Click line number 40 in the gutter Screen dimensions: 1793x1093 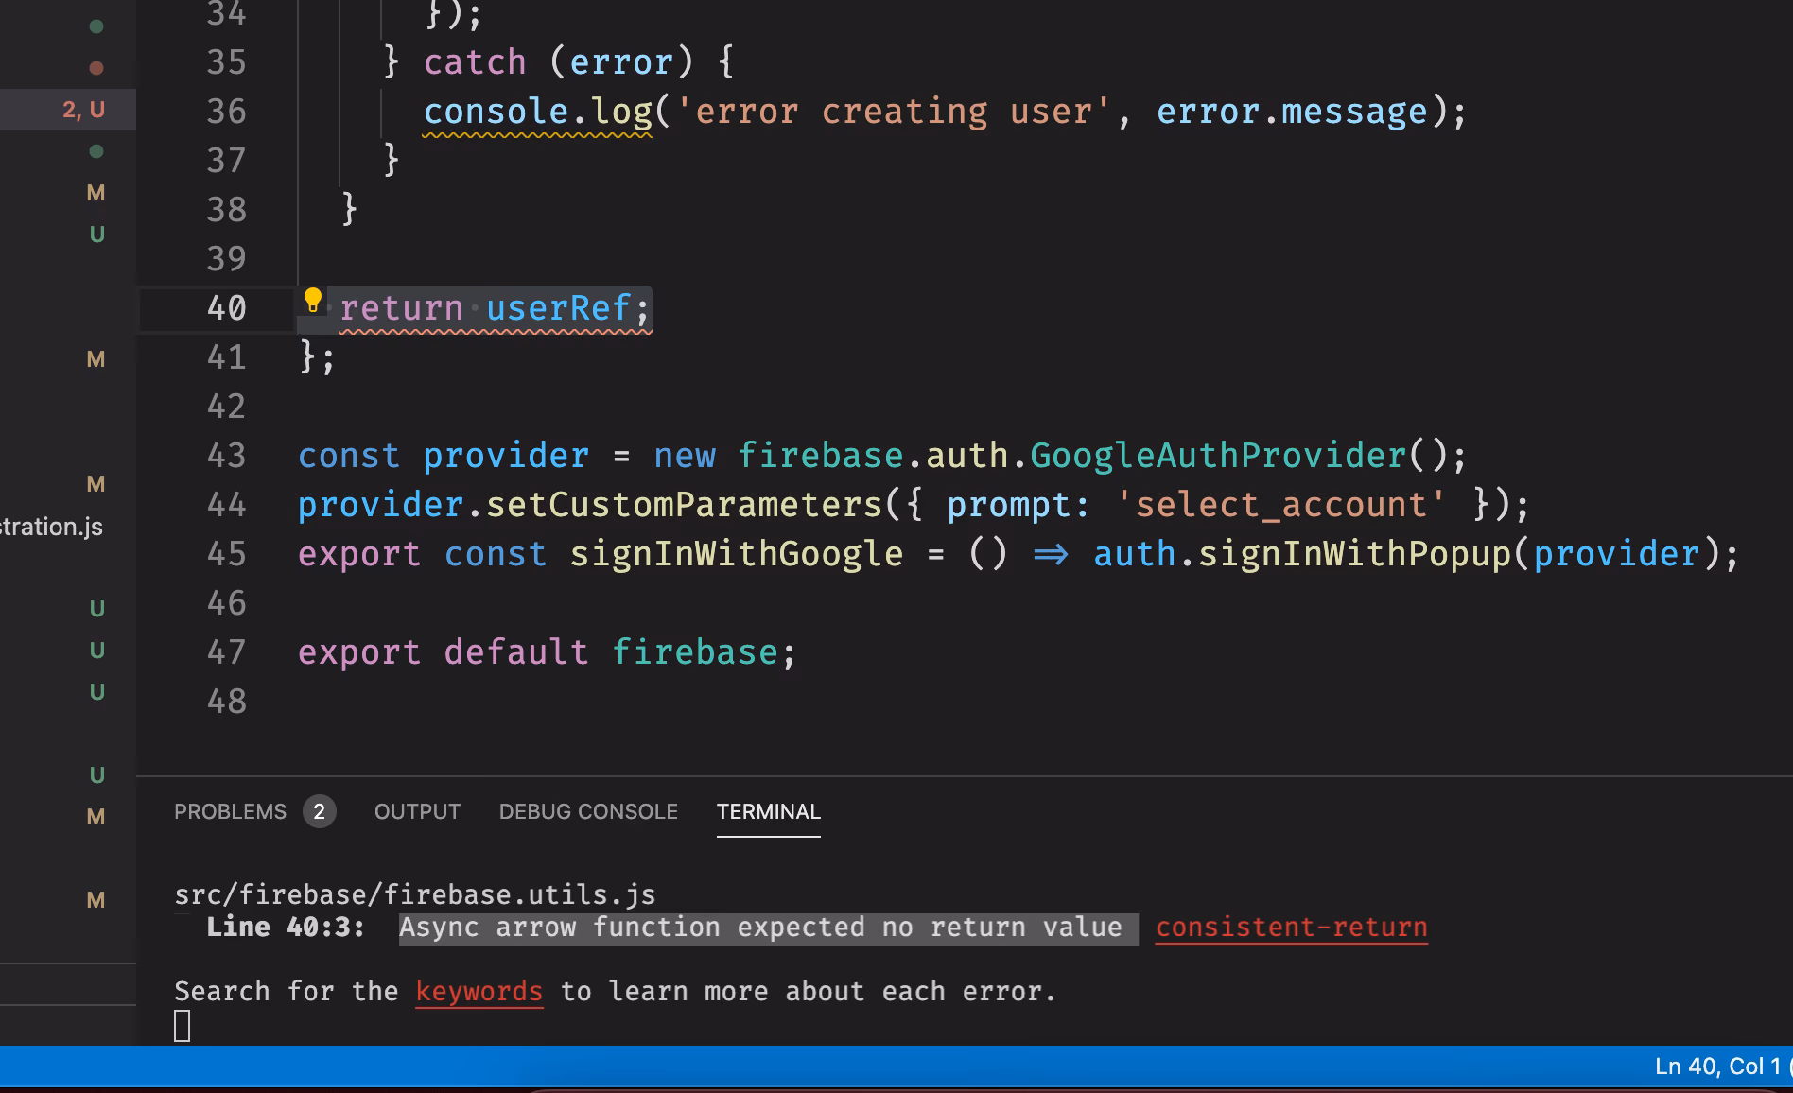point(227,308)
